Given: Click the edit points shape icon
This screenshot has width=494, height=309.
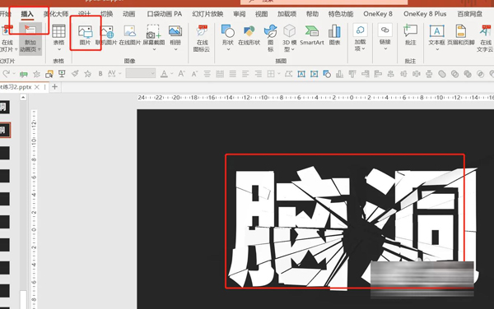Looking at the screenshot, I should 288,74.
